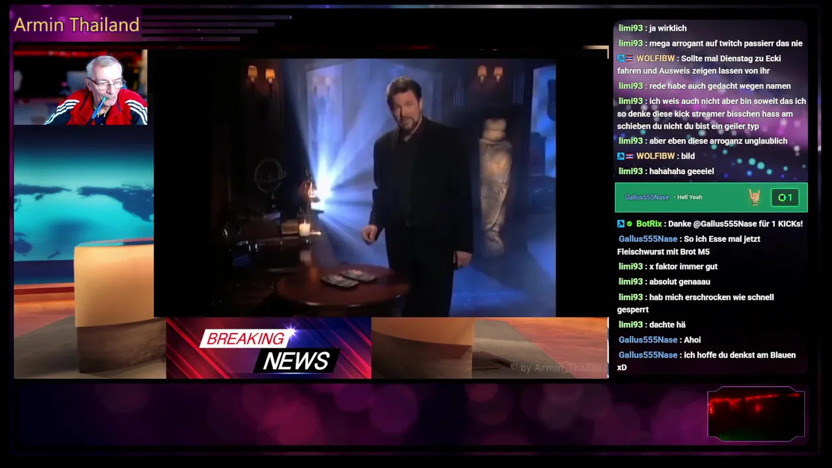Click Gallus555Nase username next to 'Ahoi'
The height and width of the screenshot is (468, 832).
[x=648, y=340]
